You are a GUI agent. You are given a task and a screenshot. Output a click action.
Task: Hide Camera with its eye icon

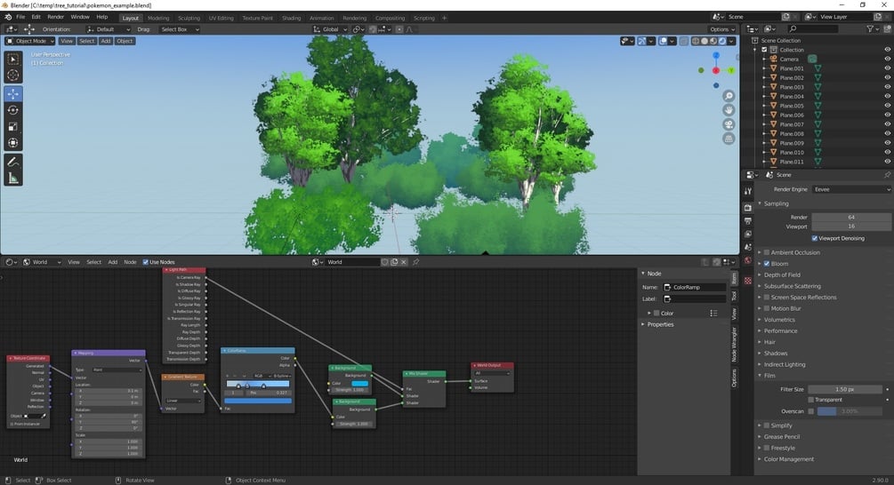pyautogui.click(x=887, y=60)
